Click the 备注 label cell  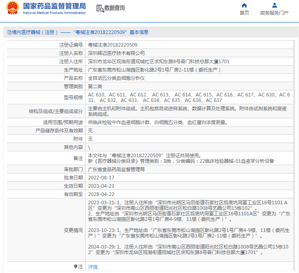(x=46, y=158)
